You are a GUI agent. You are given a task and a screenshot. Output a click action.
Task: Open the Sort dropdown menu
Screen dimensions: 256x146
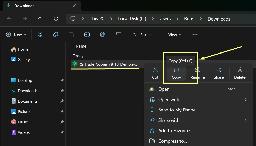click(x=142, y=35)
